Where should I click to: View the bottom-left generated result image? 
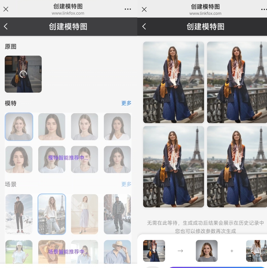pos(174,167)
